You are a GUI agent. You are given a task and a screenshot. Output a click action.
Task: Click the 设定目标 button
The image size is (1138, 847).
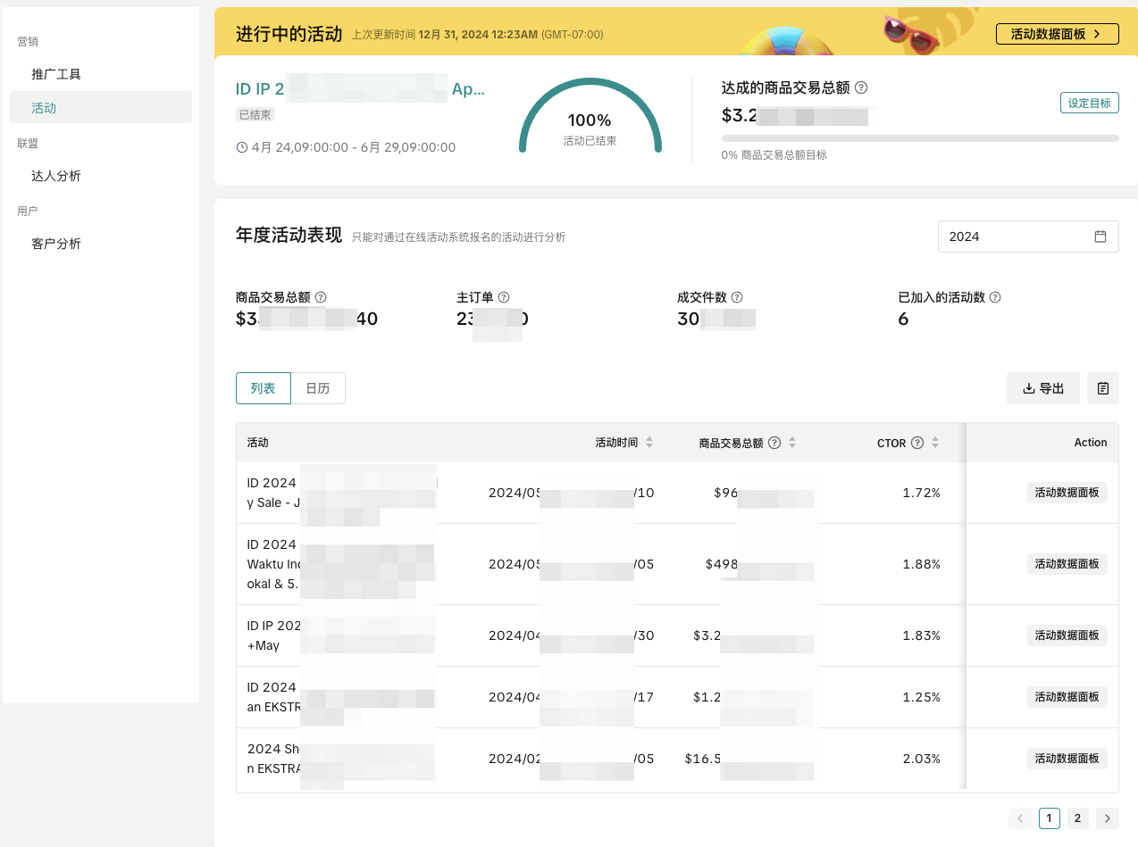[1089, 103]
